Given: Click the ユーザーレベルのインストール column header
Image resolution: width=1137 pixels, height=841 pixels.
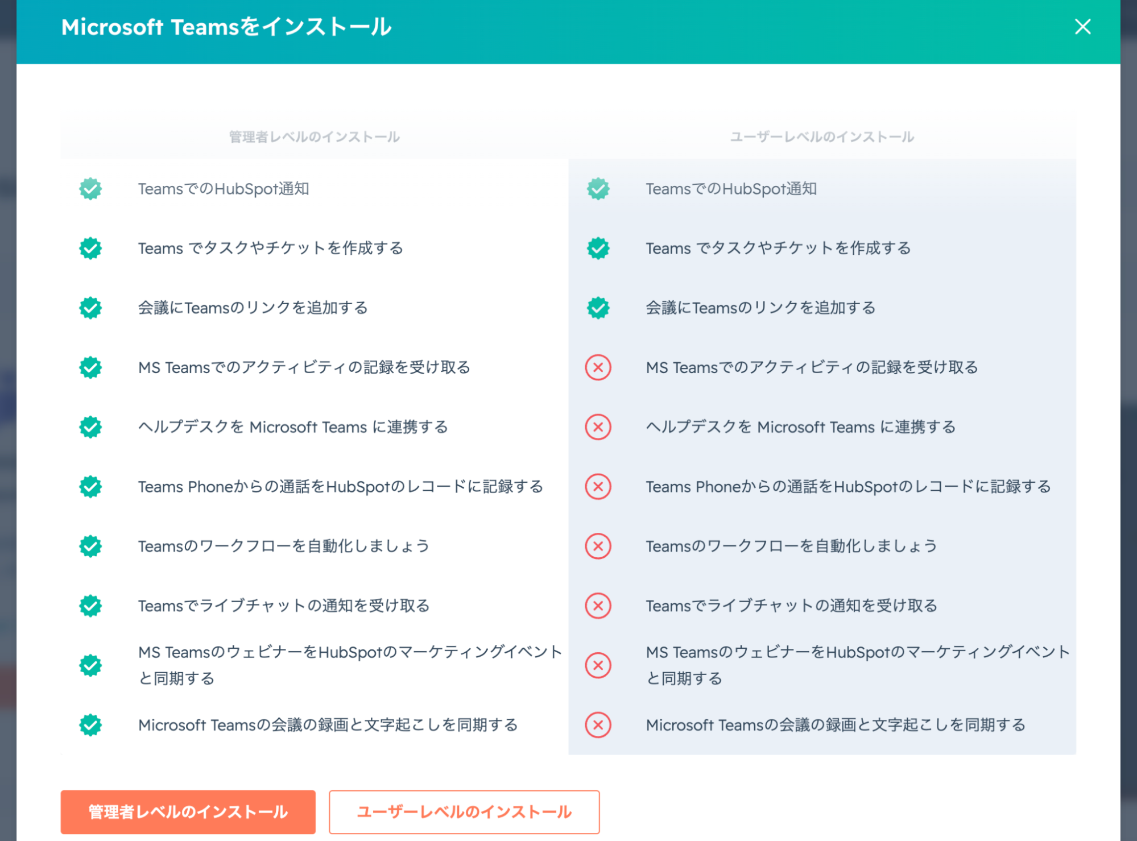Looking at the screenshot, I should pos(822,137).
